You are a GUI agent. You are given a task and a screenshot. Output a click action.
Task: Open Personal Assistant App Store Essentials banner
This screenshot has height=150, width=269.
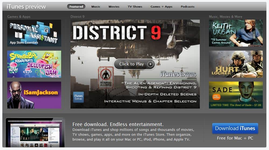[x=34, y=33]
